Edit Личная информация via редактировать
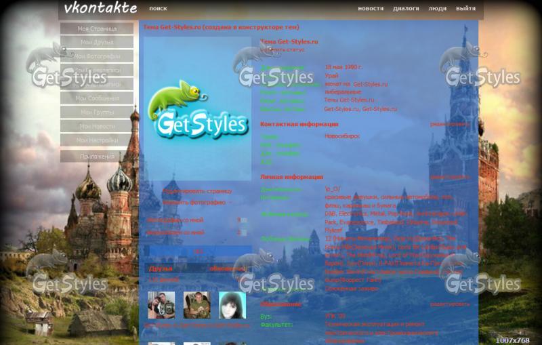Image resolution: width=542 pixels, height=345 pixels. coord(450,177)
